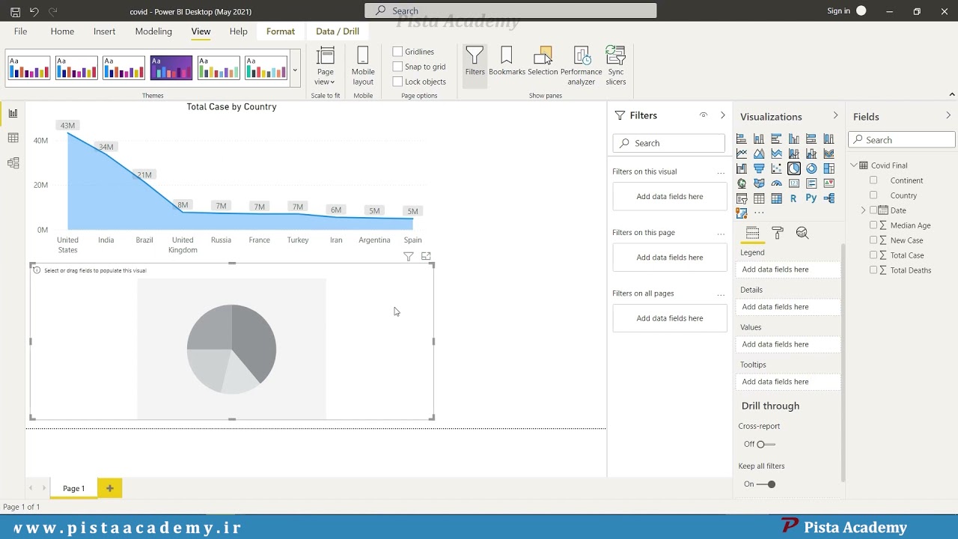The image size is (958, 539).
Task: Select the decomposition tree visual
Action: click(829, 198)
